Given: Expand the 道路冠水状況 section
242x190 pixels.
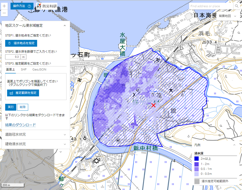Looking at the screenshot, I should pyautogui.click(x=36, y=134).
